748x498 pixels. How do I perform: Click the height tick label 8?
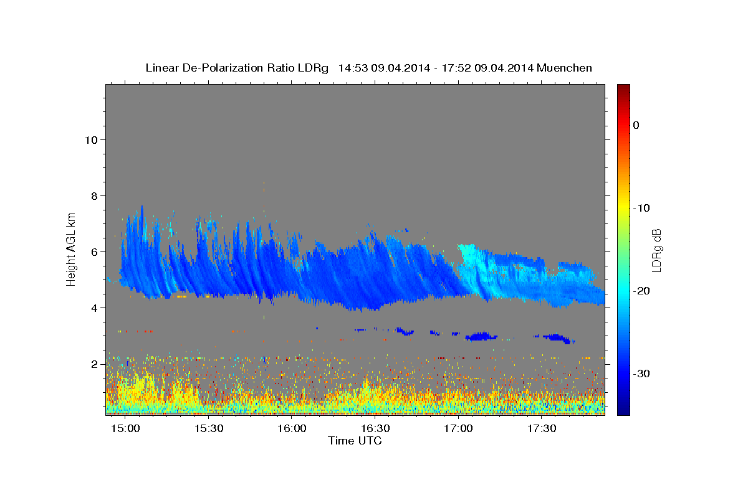95,195
